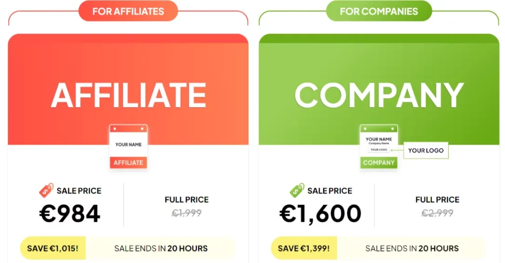Click the affiliate Sale Ends in 20 Hours banner
The height and width of the screenshot is (263, 505).
(x=161, y=248)
